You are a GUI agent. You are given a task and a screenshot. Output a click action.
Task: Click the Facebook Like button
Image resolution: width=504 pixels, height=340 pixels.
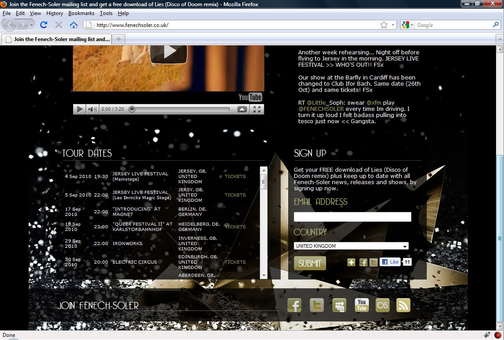pyautogui.click(x=390, y=262)
